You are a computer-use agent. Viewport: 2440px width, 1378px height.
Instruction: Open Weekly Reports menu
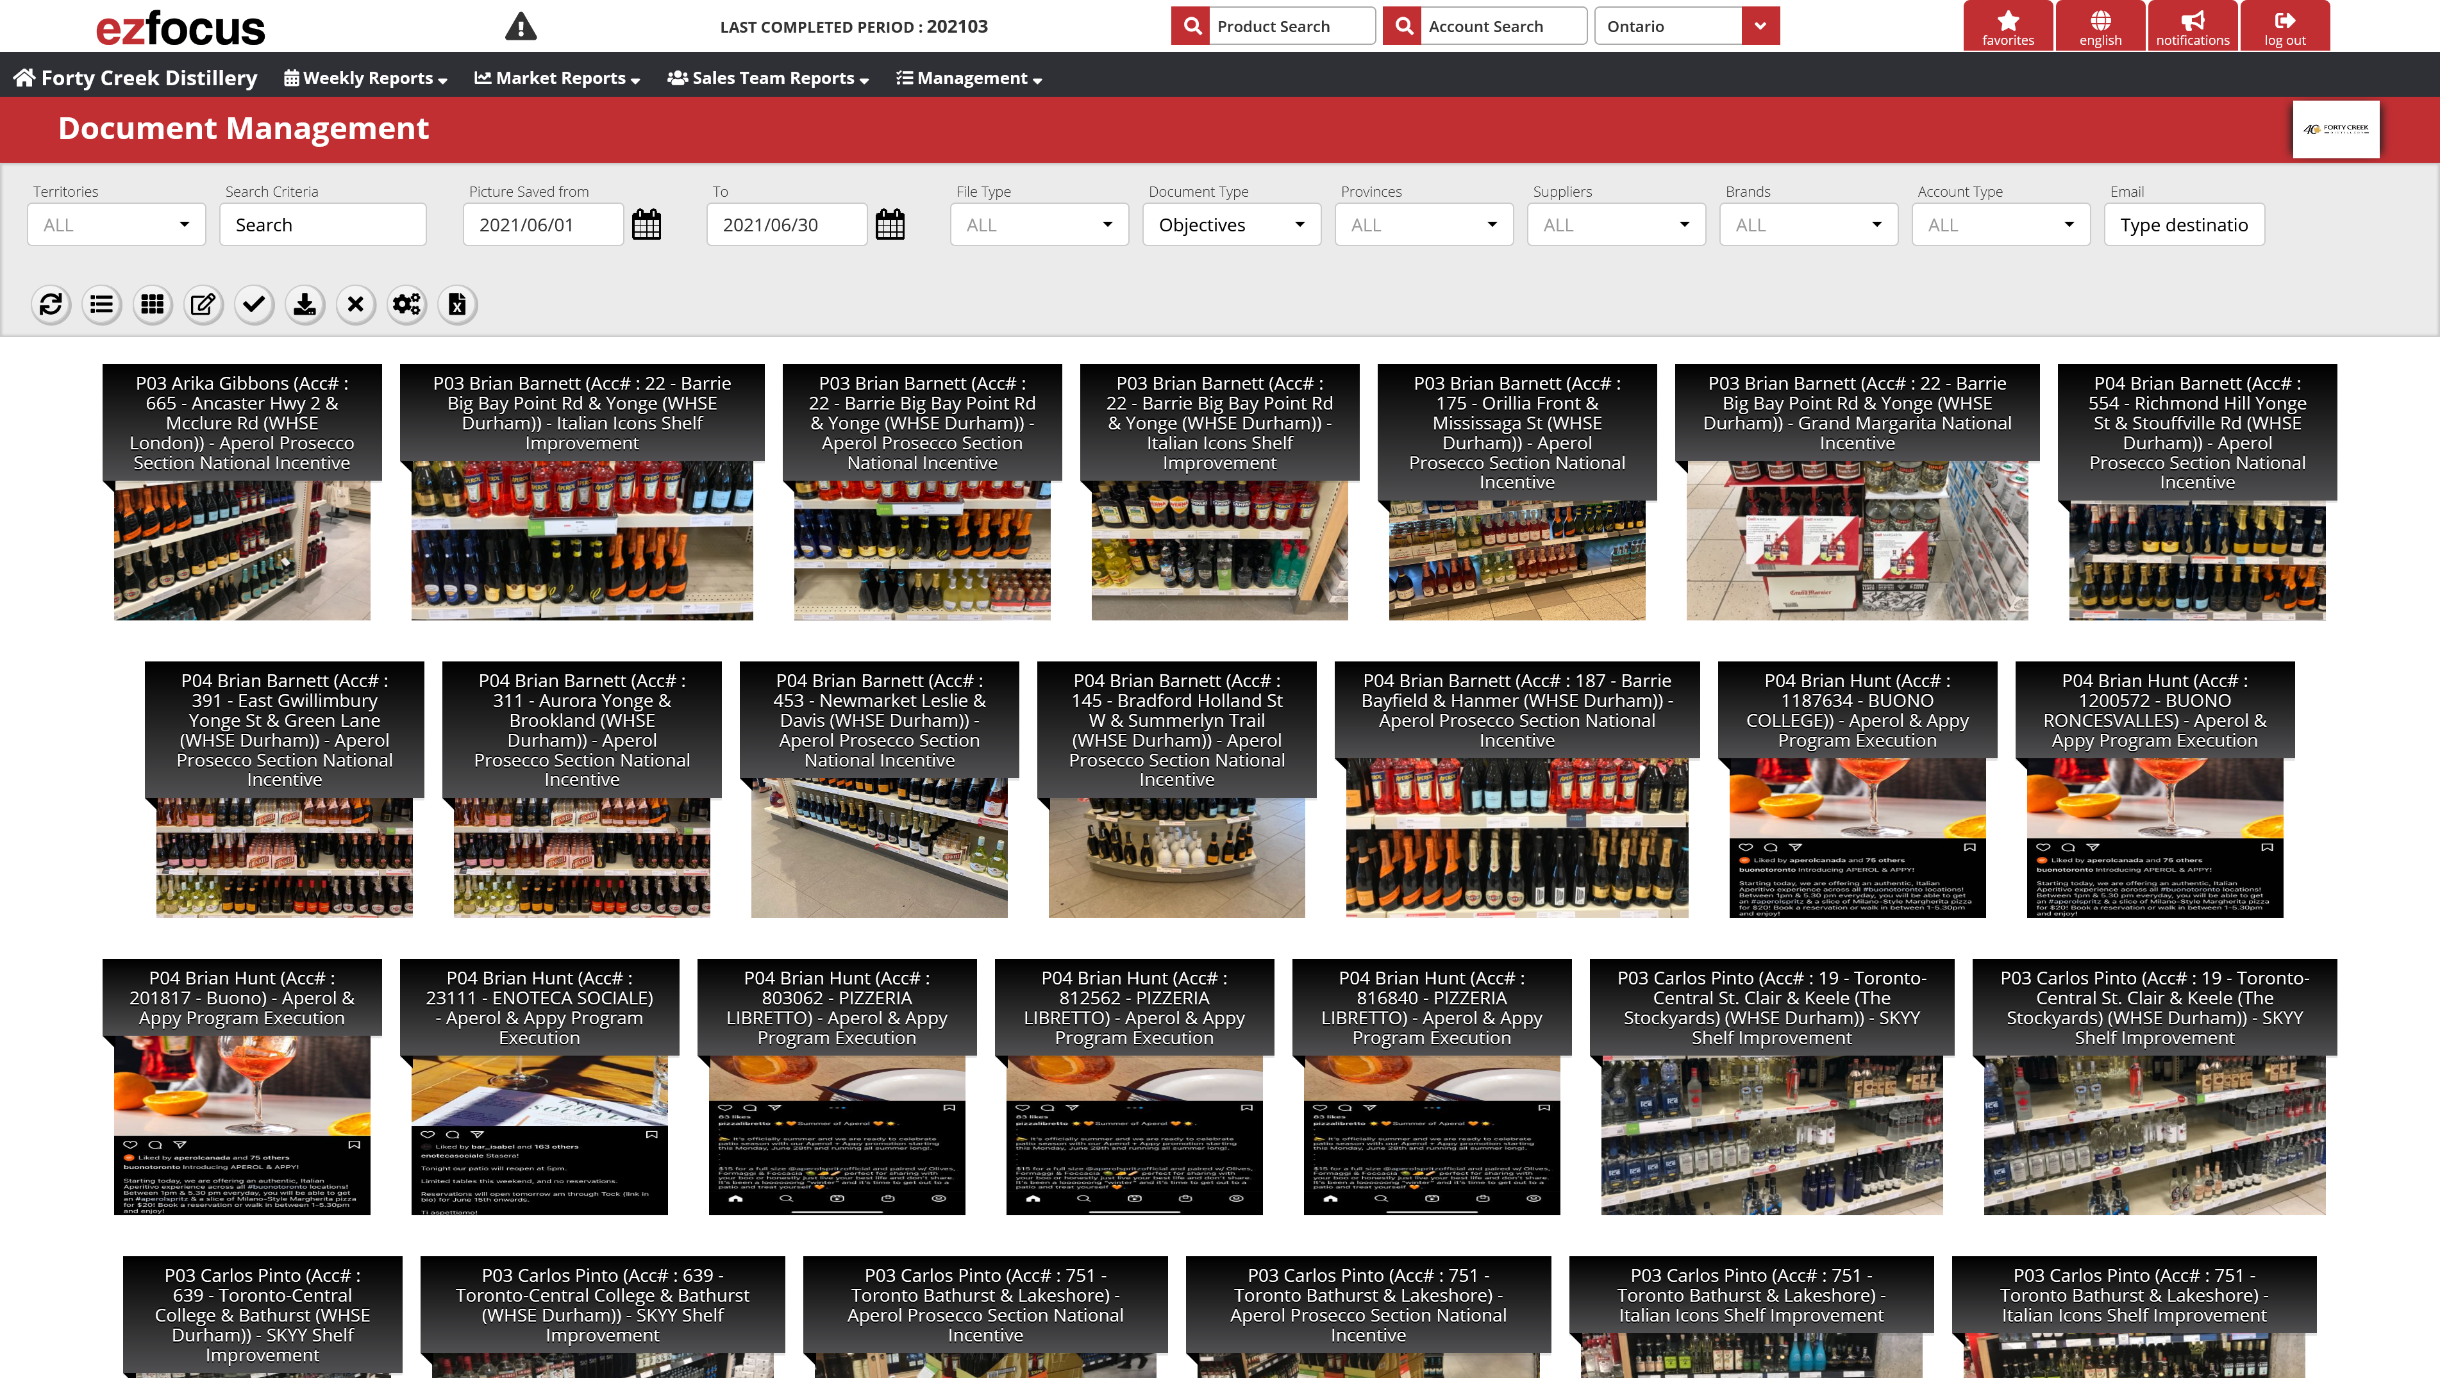tap(365, 78)
